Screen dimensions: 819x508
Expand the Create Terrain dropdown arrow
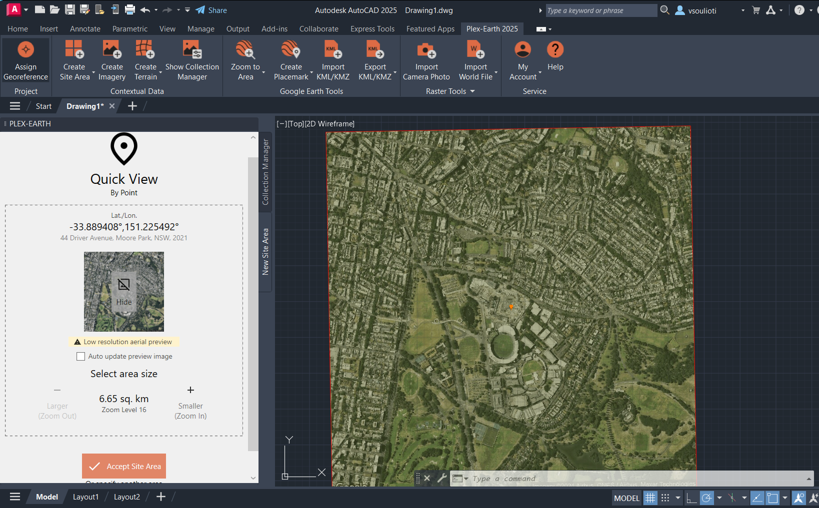coord(160,72)
